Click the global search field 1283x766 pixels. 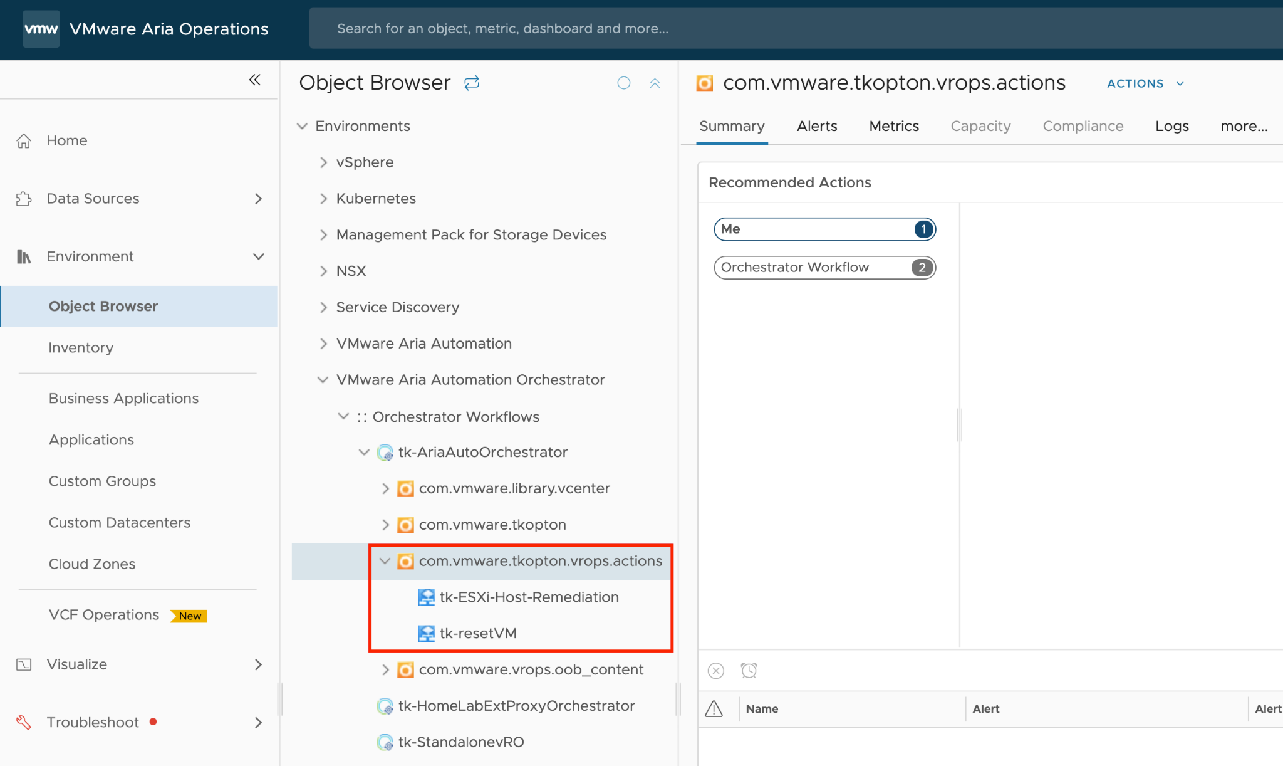point(796,29)
